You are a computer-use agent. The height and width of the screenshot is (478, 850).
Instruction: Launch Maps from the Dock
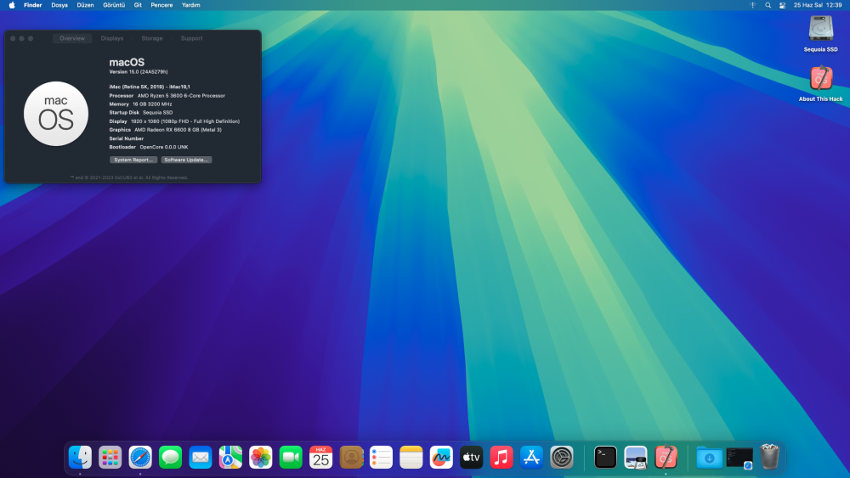pyautogui.click(x=230, y=458)
